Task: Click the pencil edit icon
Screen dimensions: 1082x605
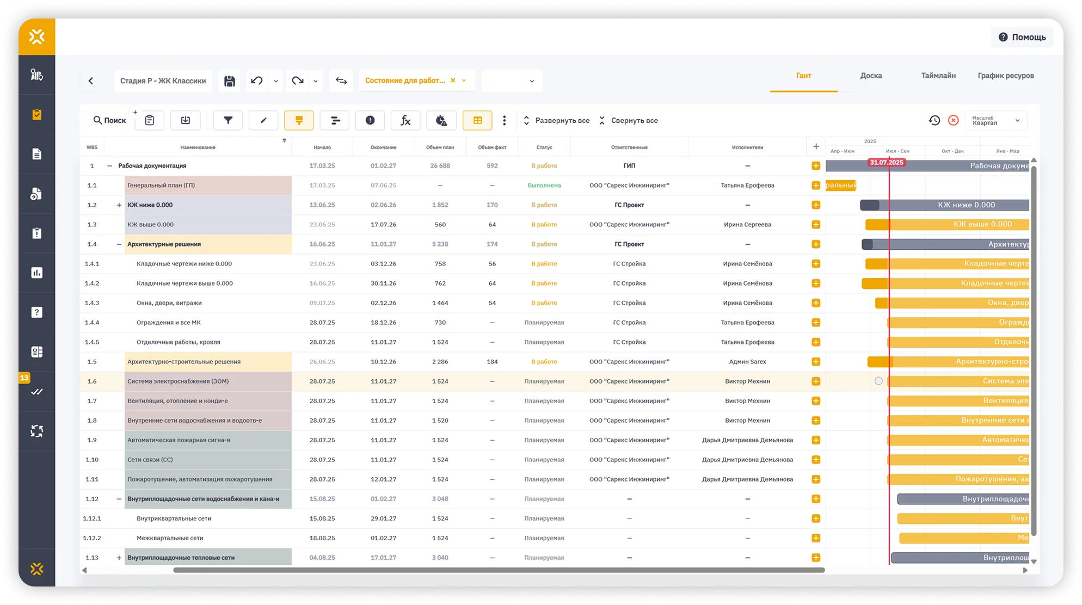Action: [263, 120]
